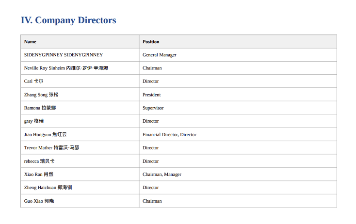Click the 'President' position cell
Image resolution: width=356 pixels, height=224 pixels.
151,95
